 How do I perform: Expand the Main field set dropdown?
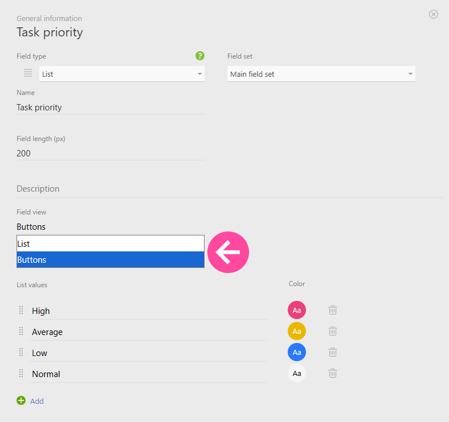[321, 74]
